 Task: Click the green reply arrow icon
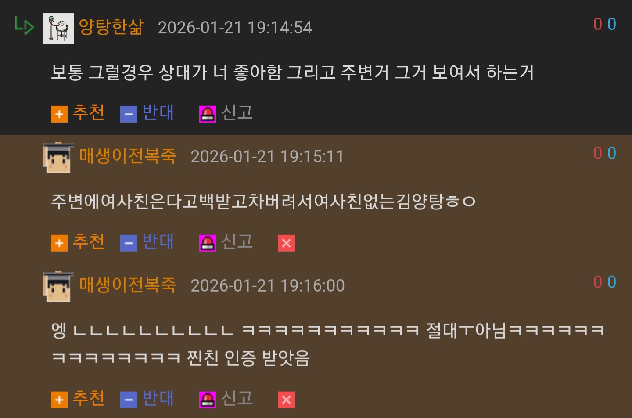click(x=24, y=25)
